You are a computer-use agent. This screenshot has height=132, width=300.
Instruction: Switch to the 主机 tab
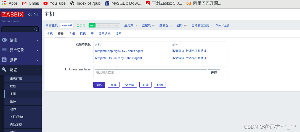click(50, 34)
